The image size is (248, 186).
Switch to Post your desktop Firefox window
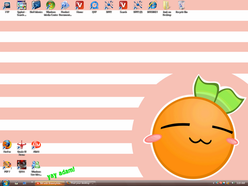[81, 183]
